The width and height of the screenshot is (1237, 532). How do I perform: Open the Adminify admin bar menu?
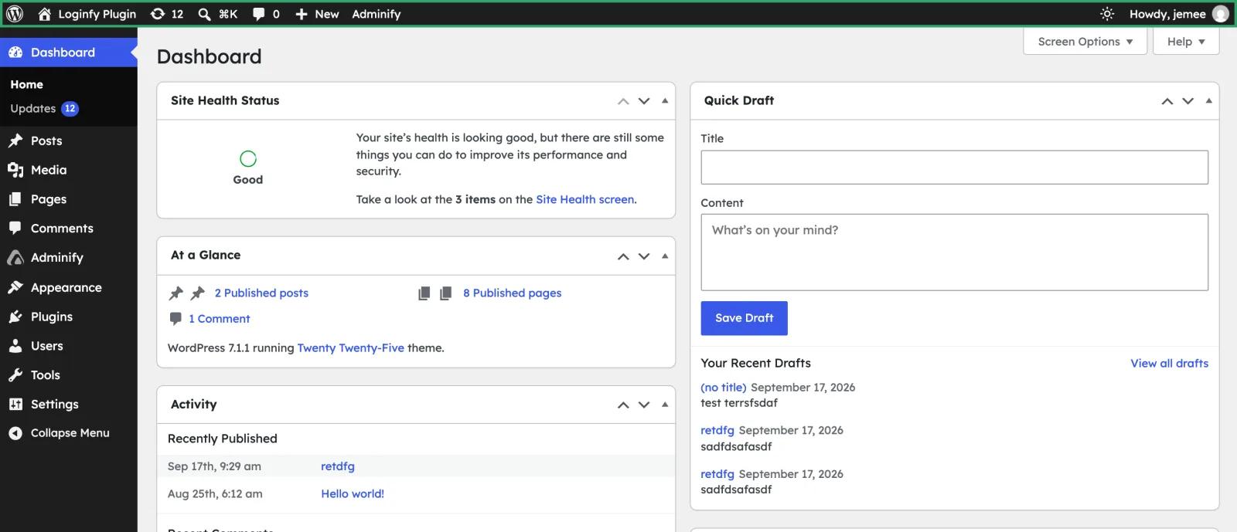pos(377,14)
